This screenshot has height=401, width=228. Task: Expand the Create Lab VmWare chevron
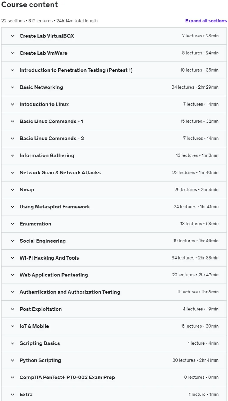click(13, 53)
